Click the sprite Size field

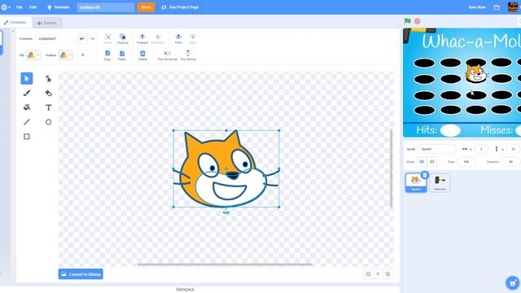click(466, 162)
